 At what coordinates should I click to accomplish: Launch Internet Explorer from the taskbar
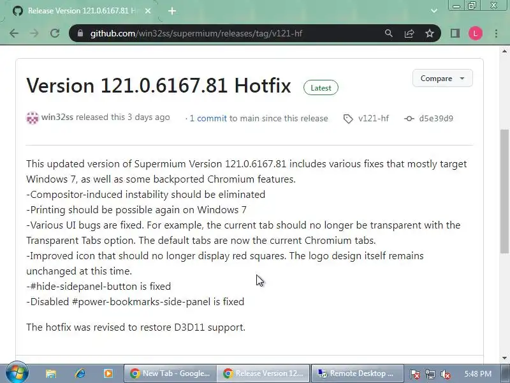[x=80, y=373]
